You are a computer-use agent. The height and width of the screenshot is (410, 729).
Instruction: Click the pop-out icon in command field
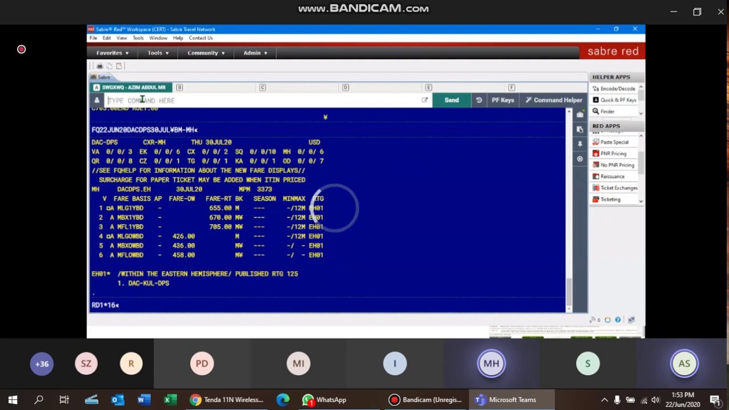(424, 100)
